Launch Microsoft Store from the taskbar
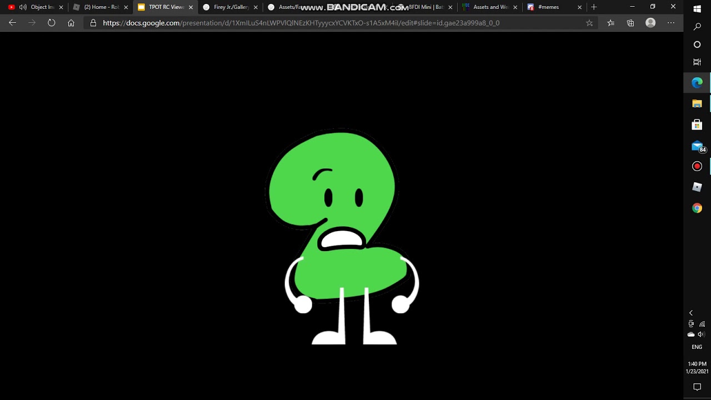 tap(697, 124)
